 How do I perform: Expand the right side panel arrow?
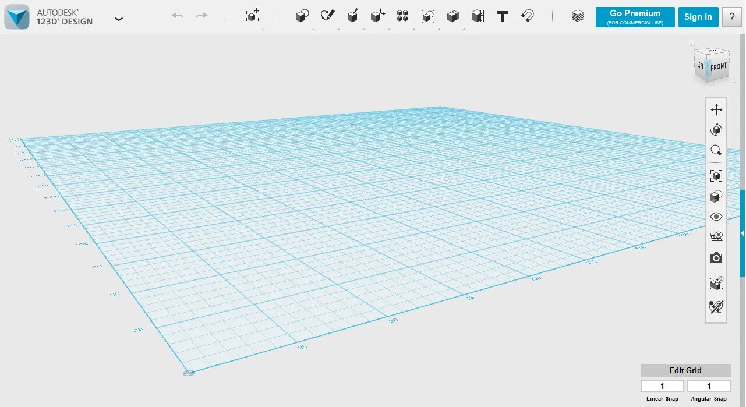[x=743, y=233]
